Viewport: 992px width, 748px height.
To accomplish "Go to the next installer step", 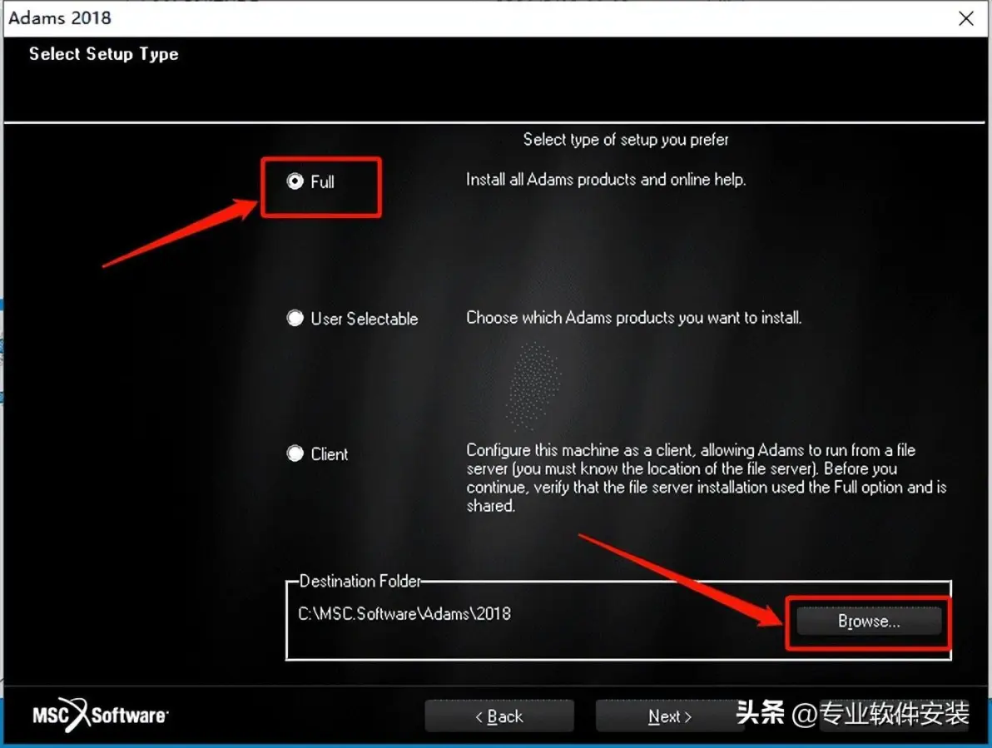I will click(x=669, y=716).
